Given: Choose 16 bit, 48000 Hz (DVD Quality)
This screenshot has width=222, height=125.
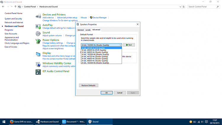Looking at the screenshot, I should click(101, 50).
